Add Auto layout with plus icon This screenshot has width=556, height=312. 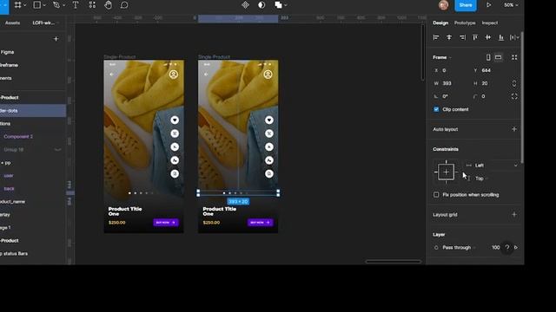(514, 129)
